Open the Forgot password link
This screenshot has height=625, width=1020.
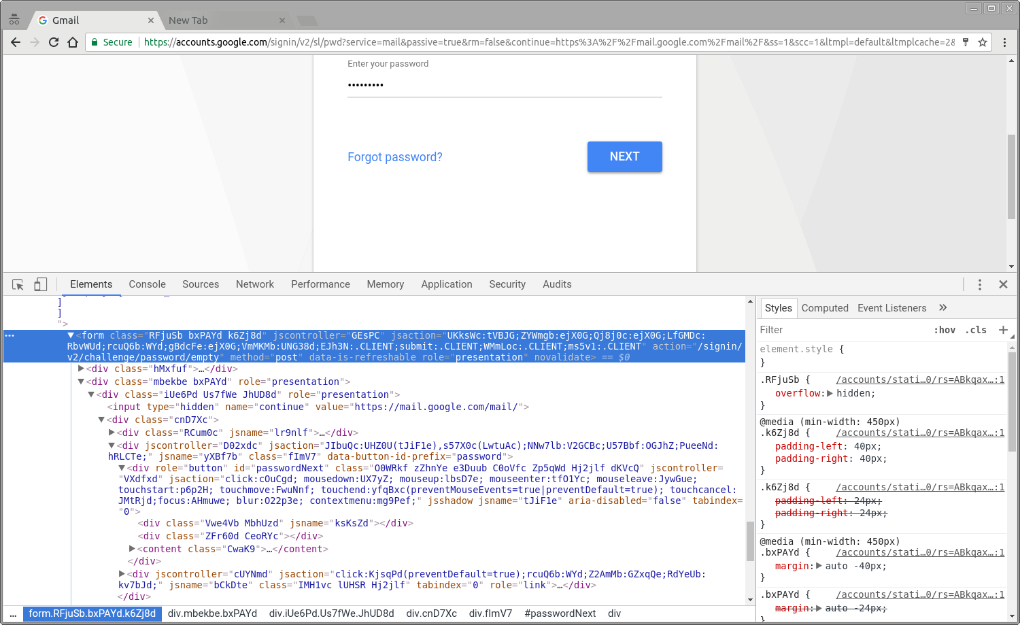[x=394, y=156]
